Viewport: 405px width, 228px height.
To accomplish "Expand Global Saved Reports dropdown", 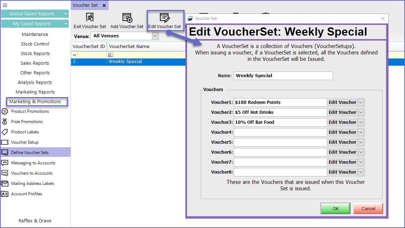I will coord(66,14).
